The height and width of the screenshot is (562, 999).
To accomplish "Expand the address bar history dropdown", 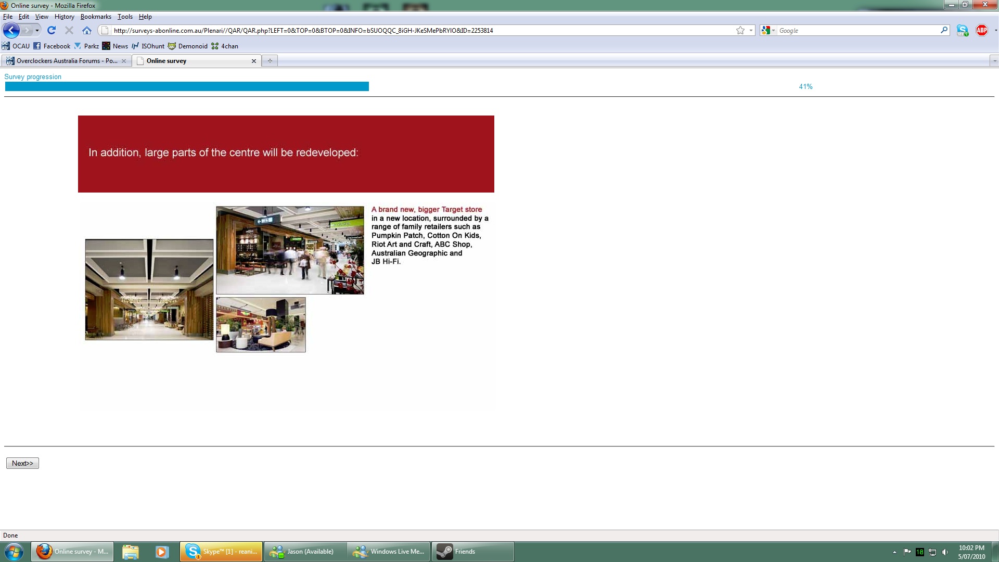I will point(751,30).
